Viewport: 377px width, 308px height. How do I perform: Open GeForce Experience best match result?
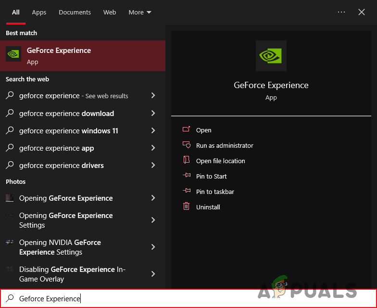click(83, 56)
